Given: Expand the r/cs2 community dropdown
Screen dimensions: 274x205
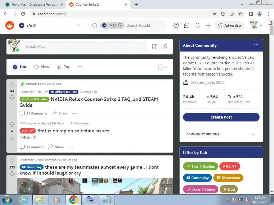Looking at the screenshot, I should (x=78, y=25).
